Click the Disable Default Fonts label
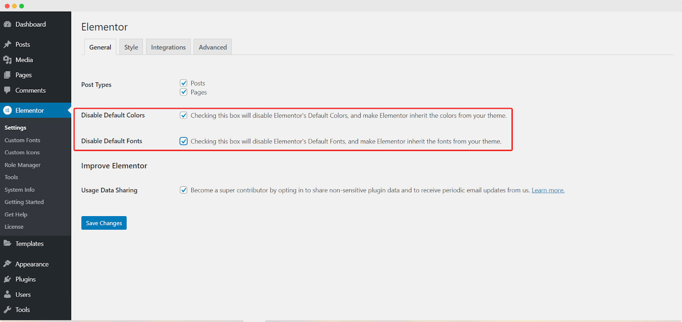682x322 pixels. pyautogui.click(x=112, y=141)
